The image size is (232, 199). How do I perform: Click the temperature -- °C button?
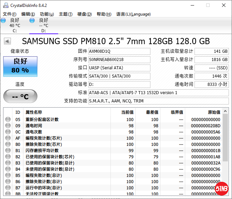[20, 96]
